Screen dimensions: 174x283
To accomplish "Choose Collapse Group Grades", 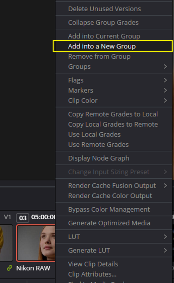I will [x=114, y=22].
